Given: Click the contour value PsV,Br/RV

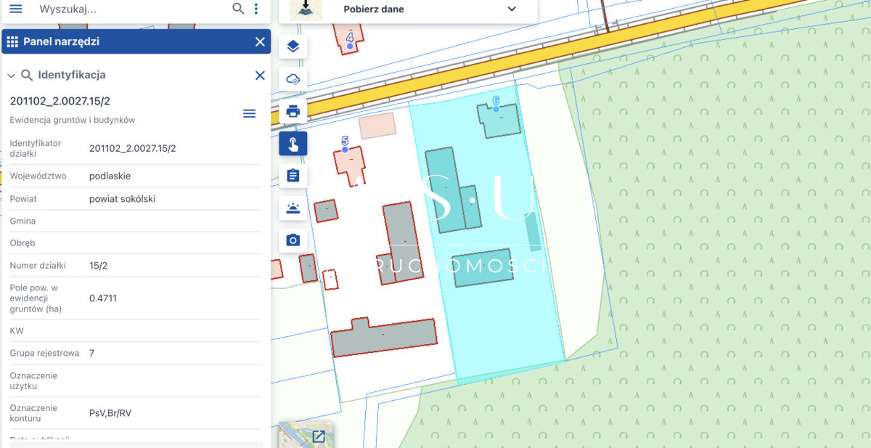Looking at the screenshot, I should click(x=110, y=413).
